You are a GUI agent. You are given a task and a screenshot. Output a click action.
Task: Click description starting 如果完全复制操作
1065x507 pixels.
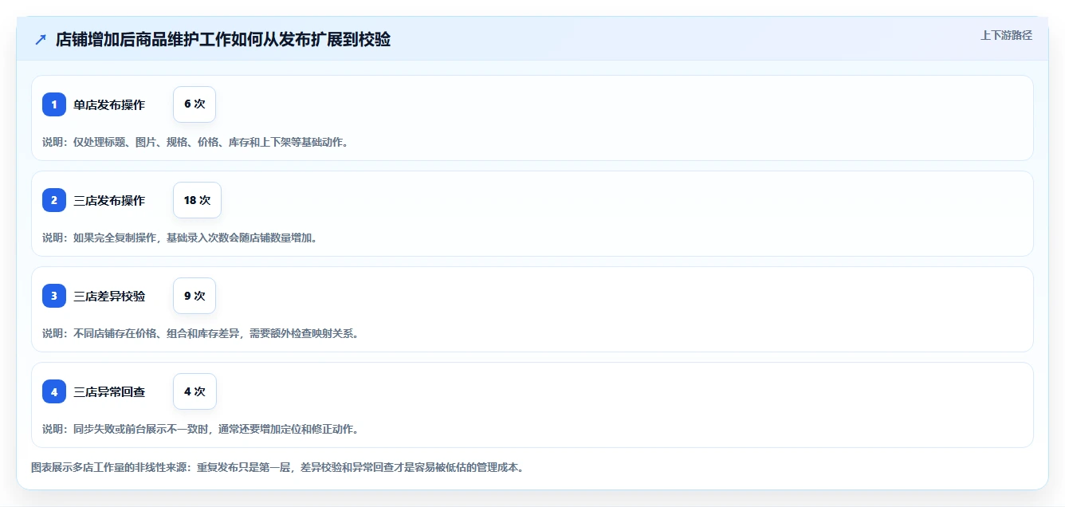tap(182, 238)
